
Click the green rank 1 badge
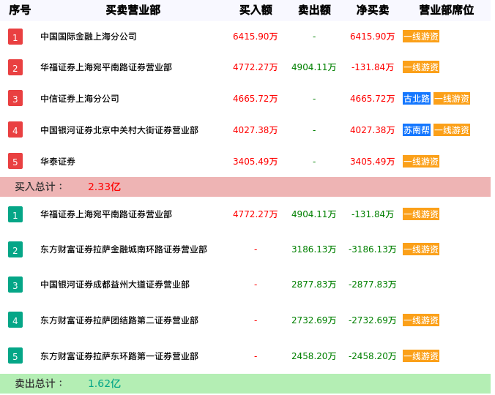point(15,214)
